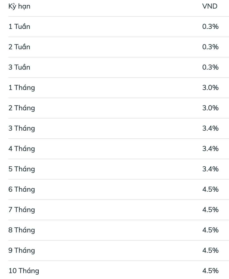229x279 pixels.
Task: Select the 9 Tháng term label
Action: pyautogui.click(x=21, y=250)
